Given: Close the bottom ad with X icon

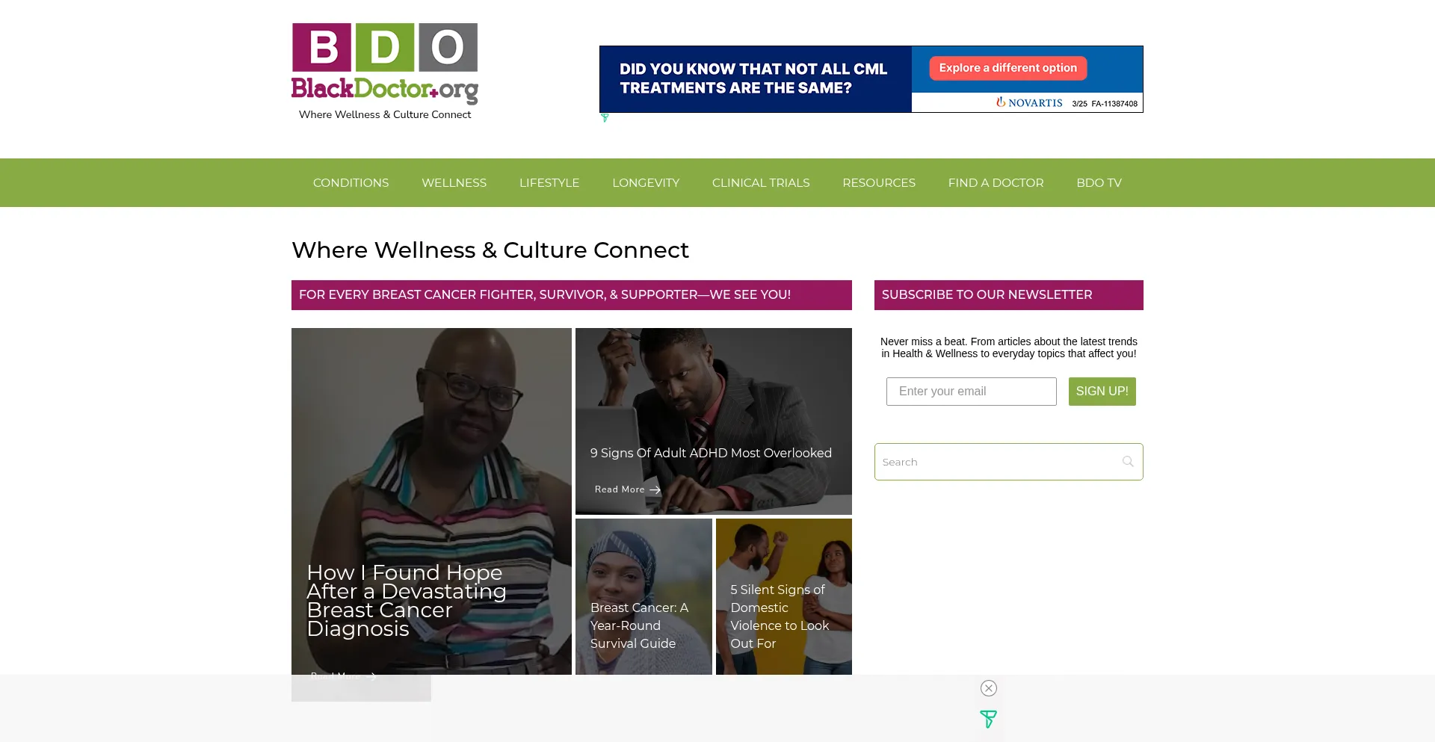Looking at the screenshot, I should (x=988, y=688).
